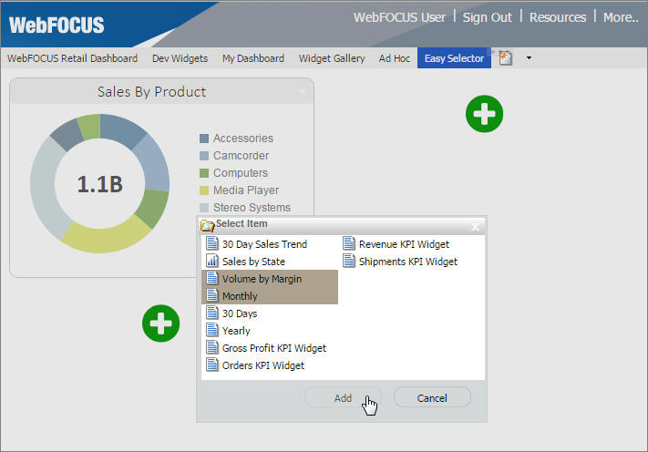Click the green plus icon beside the Sales By Product panel
648x452 pixels.
pyautogui.click(x=484, y=114)
